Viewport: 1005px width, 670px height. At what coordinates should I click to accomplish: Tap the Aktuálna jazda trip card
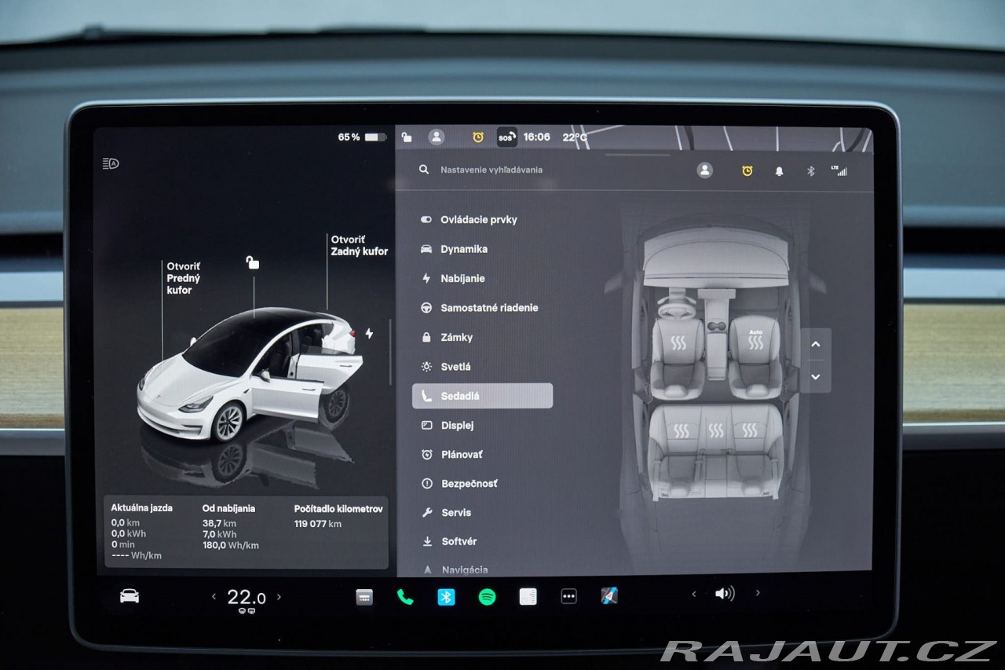142,532
